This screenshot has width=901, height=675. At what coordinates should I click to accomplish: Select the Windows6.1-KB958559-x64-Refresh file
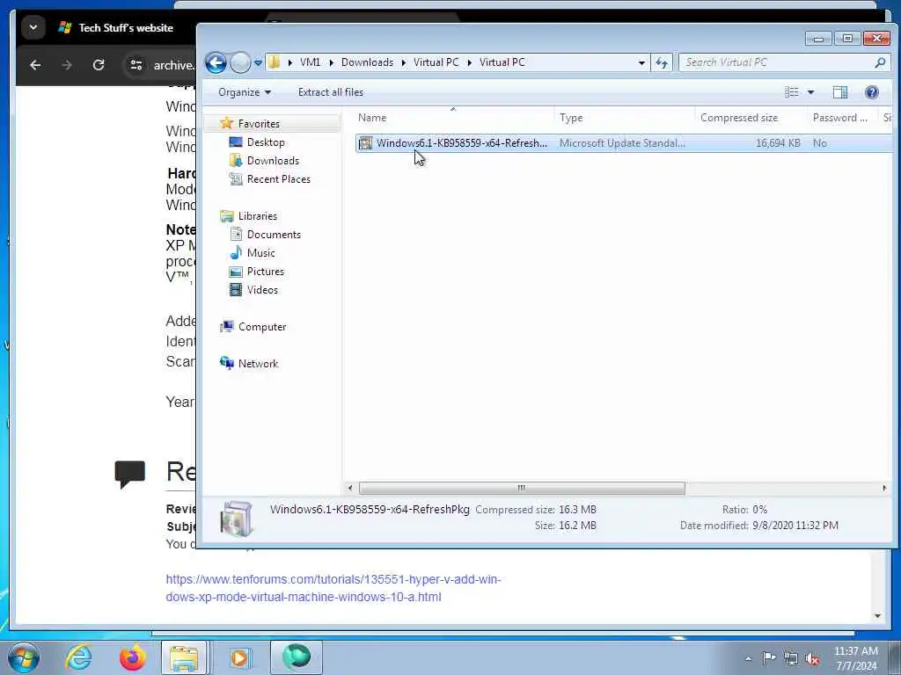[461, 143]
